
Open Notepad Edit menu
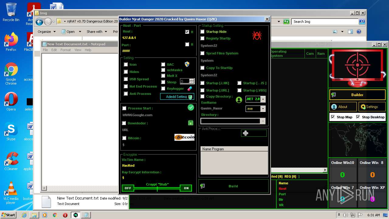tap(54, 50)
